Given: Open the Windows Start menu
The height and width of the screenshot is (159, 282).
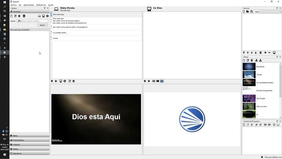Looking at the screenshot, I should point(5,2).
